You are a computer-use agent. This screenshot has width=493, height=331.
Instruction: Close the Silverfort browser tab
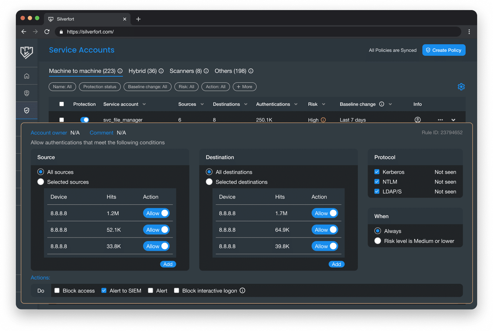pyautogui.click(x=125, y=19)
